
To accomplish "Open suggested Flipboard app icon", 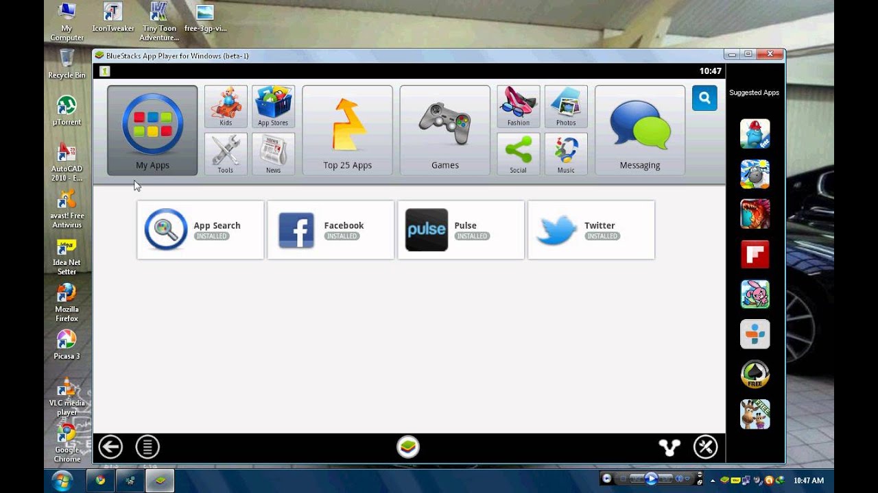I will coord(755,254).
